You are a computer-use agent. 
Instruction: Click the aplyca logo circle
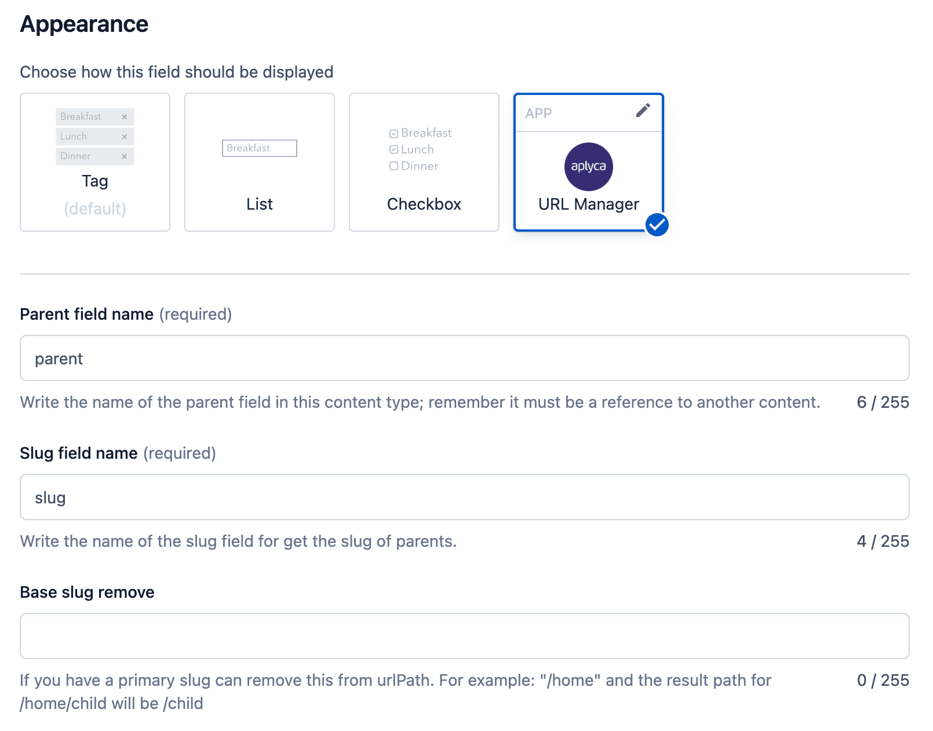point(588,167)
